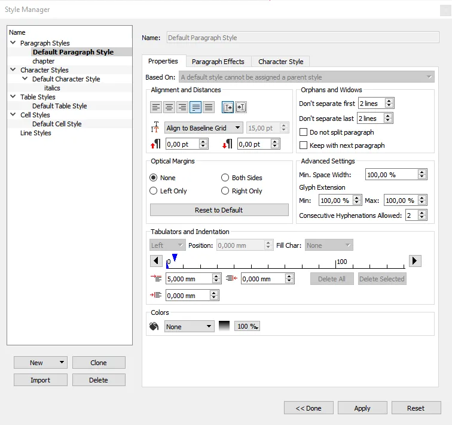Collapse Cell Styles tree group

pos(13,114)
